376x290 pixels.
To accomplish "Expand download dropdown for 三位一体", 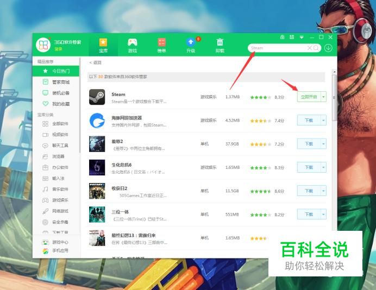I will (323, 215).
